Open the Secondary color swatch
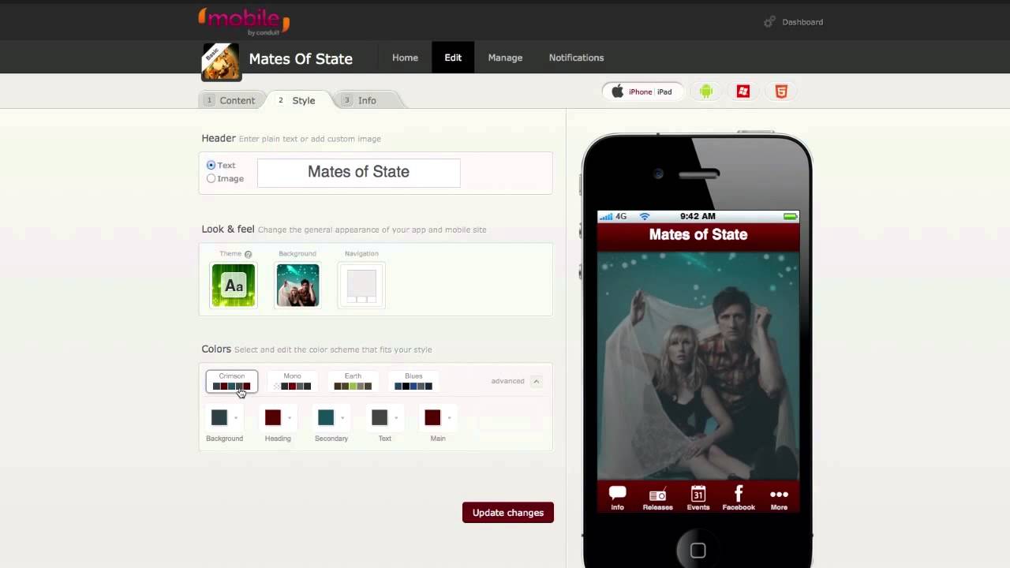1010x568 pixels. (x=326, y=417)
